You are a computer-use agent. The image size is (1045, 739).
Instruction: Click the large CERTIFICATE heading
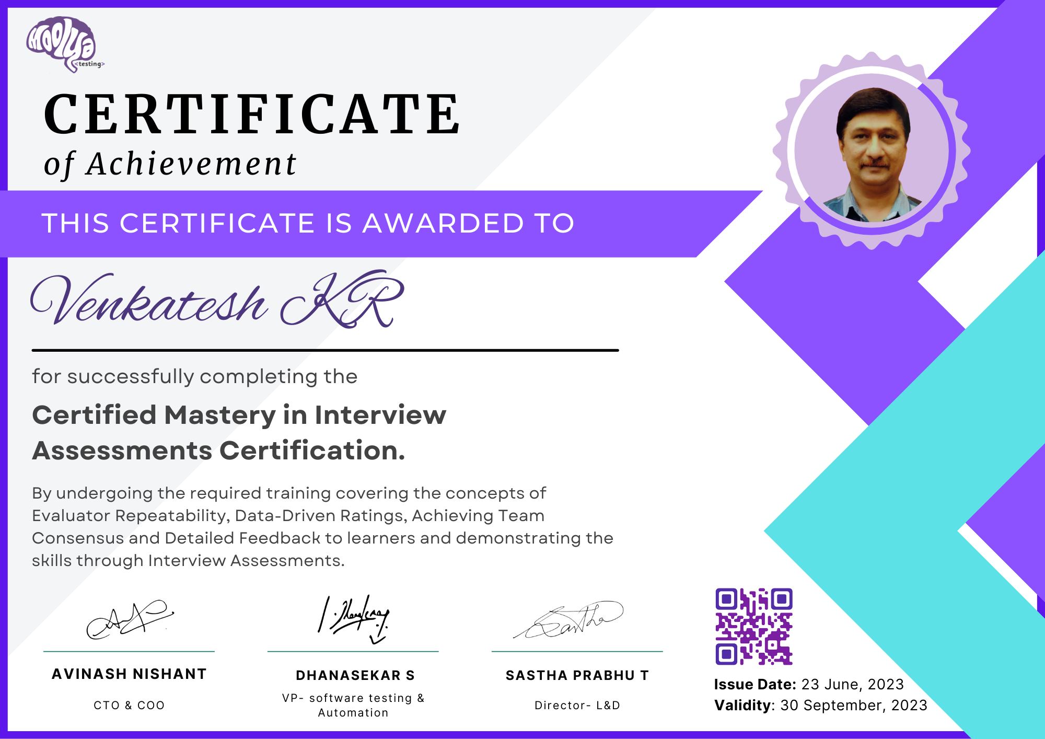coord(252,114)
